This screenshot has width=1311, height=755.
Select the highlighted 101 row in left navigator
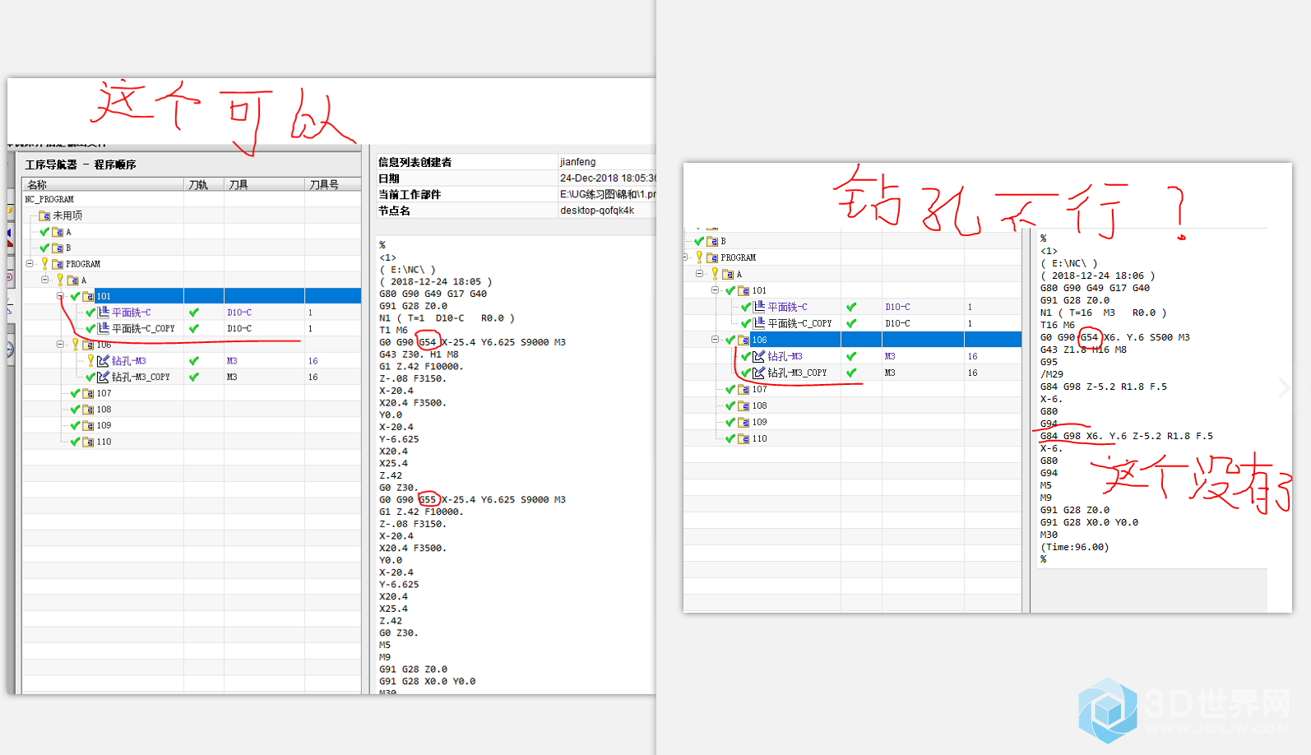click(192, 296)
